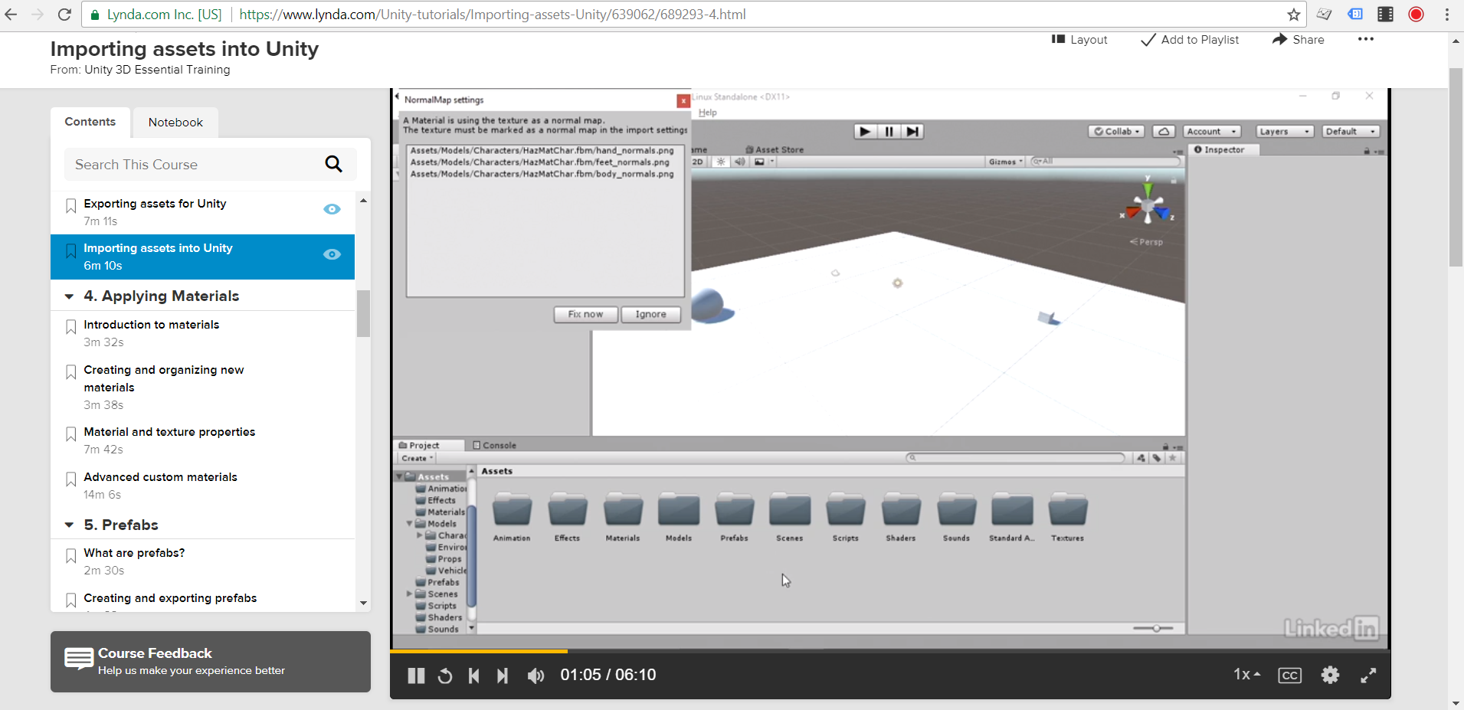Add course to Playlist
1464x710 pixels.
point(1190,40)
